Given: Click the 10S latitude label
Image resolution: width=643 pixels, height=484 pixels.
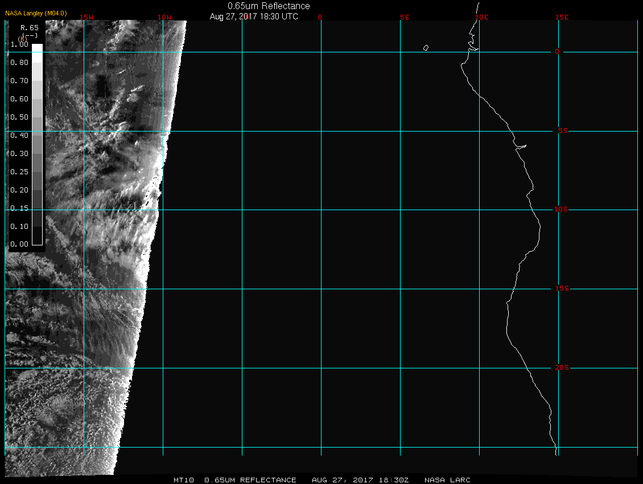Looking at the screenshot, I should (561, 210).
